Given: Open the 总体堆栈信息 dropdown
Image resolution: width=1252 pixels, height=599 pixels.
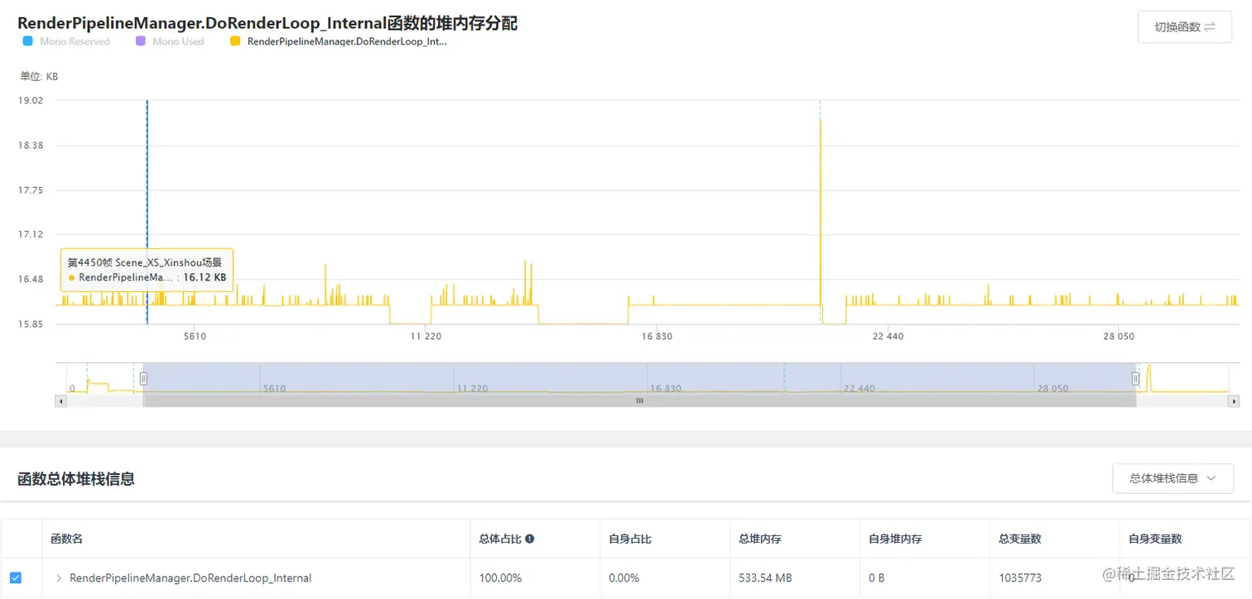Looking at the screenshot, I should coord(1173,478).
